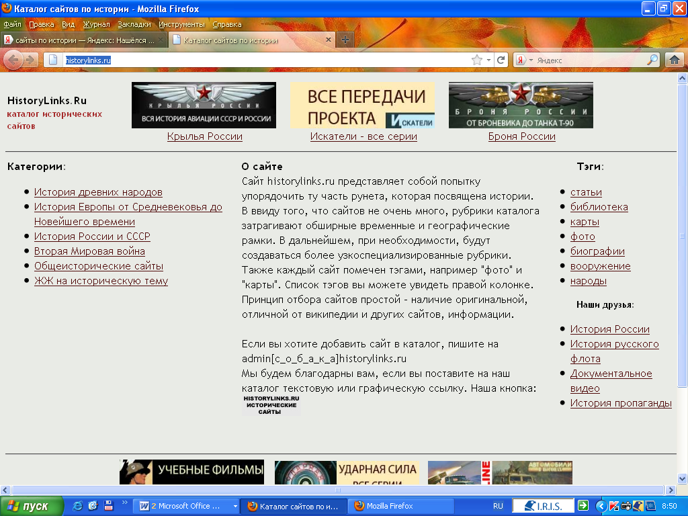Screen dimensions: 688x516
Task: Select the 'фото' tag
Action: click(583, 236)
